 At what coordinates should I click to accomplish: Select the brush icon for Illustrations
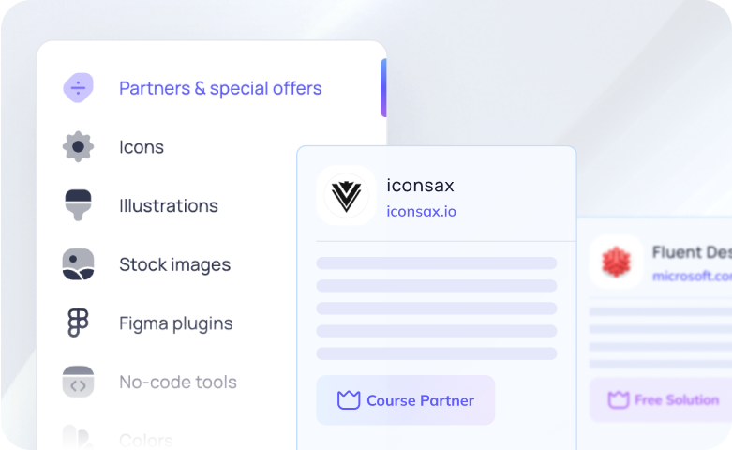[78, 205]
